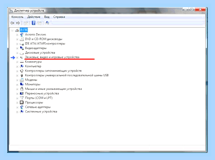Open the Help toolbar icon

point(33,23)
